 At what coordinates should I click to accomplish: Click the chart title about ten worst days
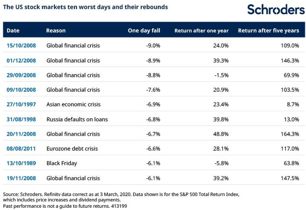coord(86,7)
